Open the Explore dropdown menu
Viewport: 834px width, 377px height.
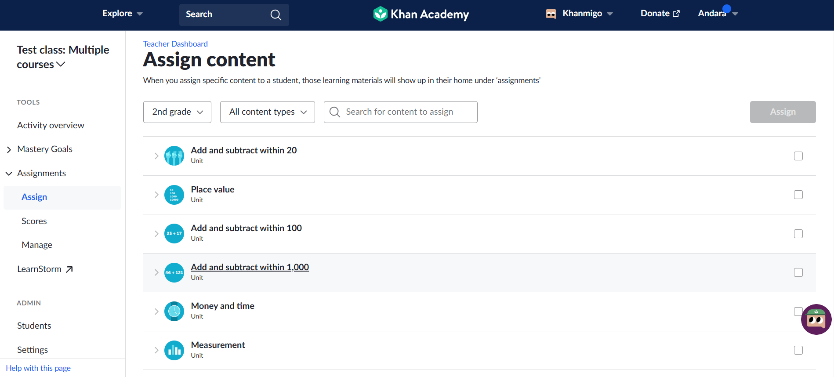pyautogui.click(x=123, y=14)
